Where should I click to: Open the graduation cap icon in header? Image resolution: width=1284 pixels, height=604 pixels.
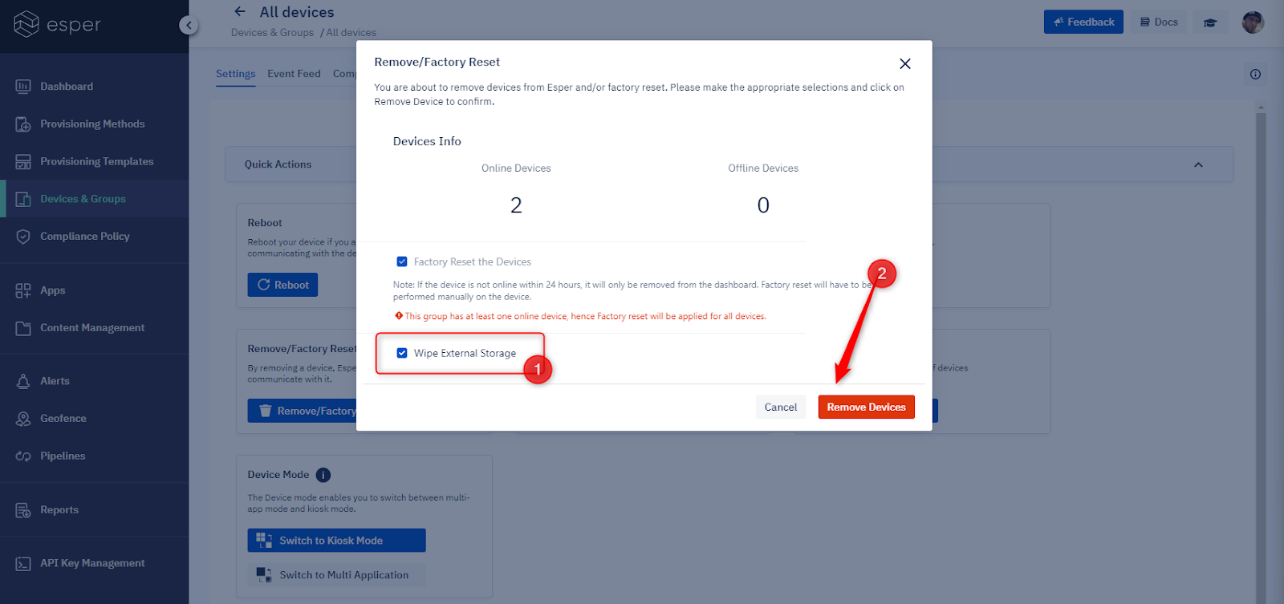(1210, 22)
